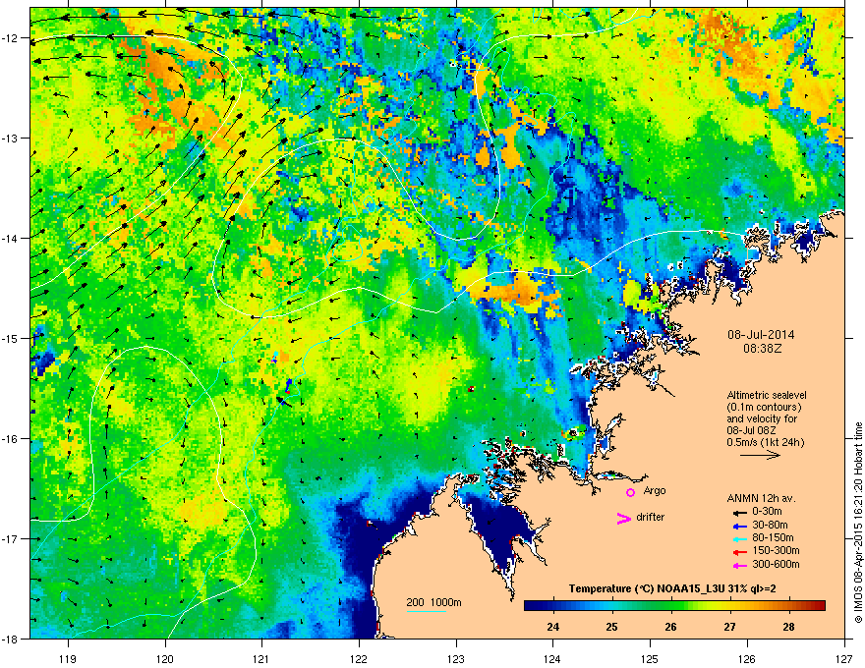Click the colorbar tick label 27

pyautogui.click(x=729, y=627)
